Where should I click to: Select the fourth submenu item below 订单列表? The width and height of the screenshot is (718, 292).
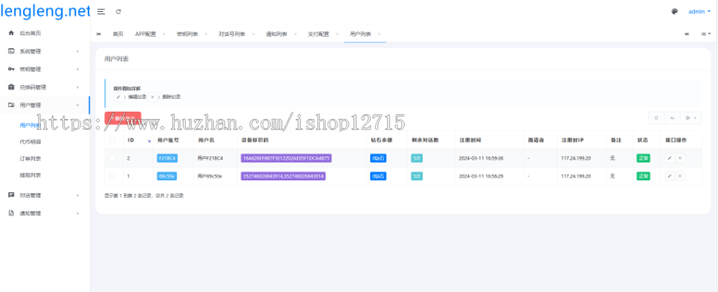[x=30, y=175]
